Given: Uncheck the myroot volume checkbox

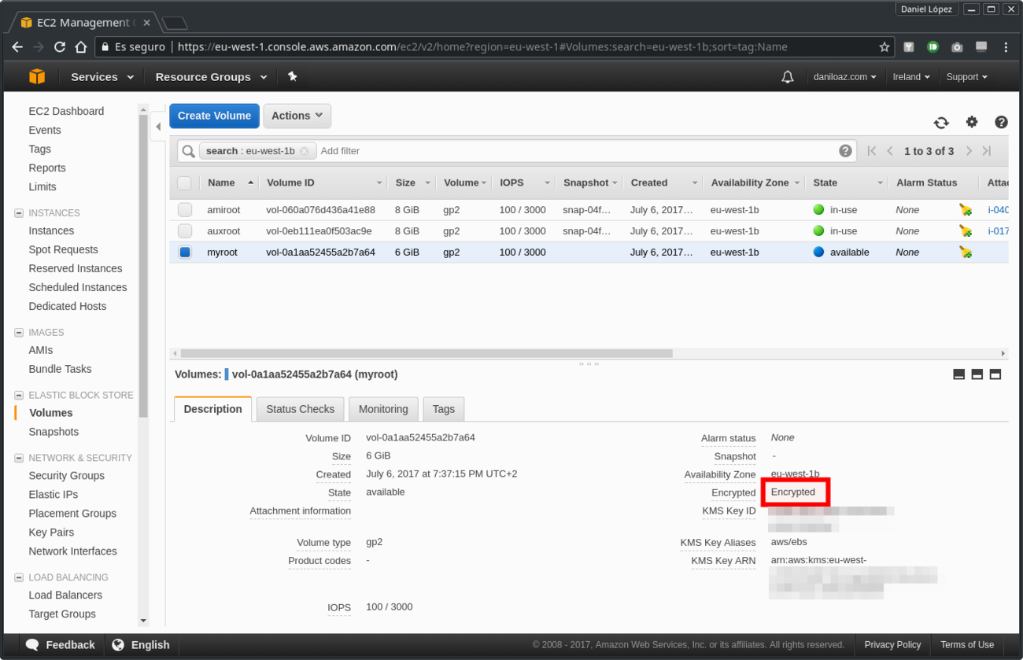Looking at the screenshot, I should tap(185, 253).
